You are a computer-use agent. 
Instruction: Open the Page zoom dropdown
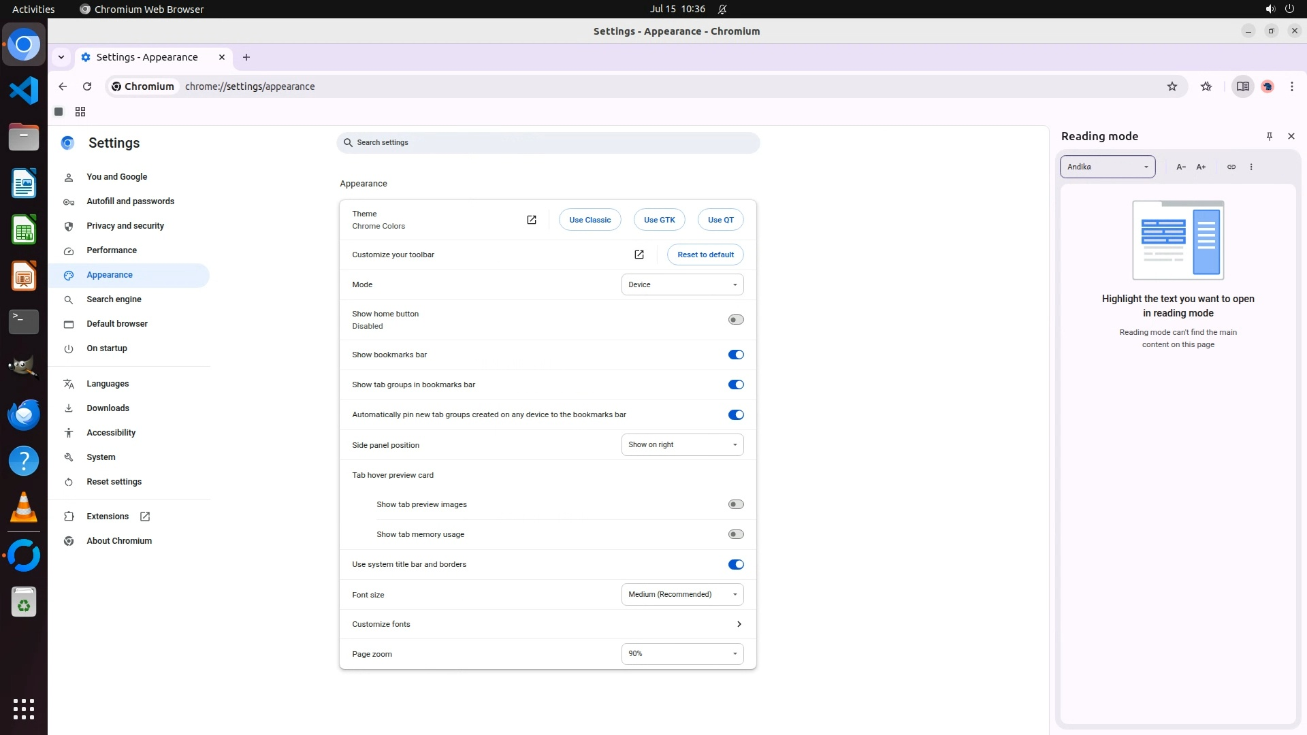tap(682, 653)
